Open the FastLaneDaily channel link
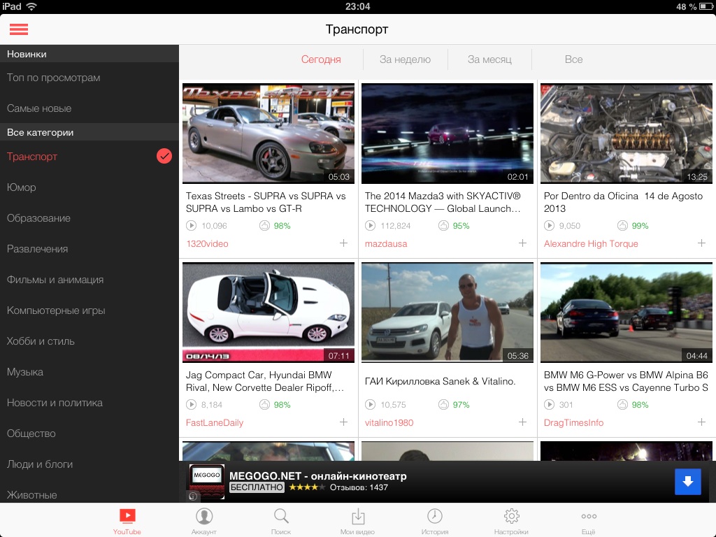716x537 pixels. point(215,422)
